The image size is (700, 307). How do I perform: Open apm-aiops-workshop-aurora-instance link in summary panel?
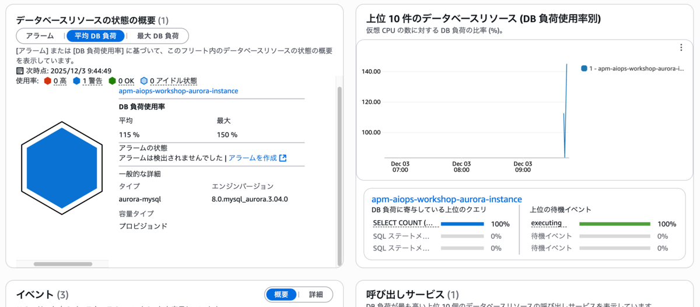click(178, 91)
